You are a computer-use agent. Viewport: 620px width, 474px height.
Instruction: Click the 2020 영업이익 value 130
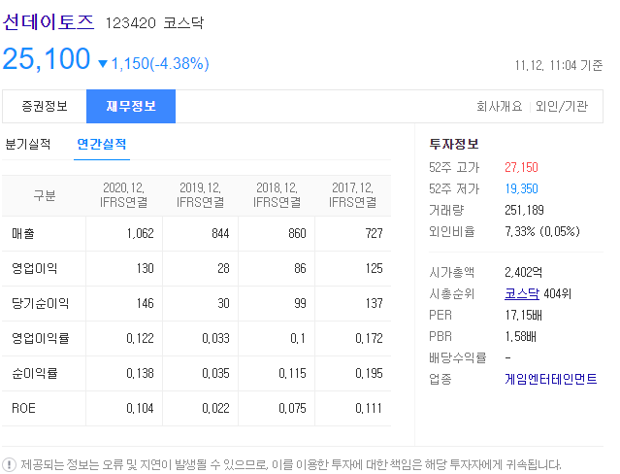[x=146, y=268]
